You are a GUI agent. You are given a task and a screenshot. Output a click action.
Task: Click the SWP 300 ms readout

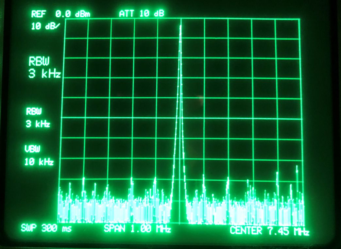46,228
